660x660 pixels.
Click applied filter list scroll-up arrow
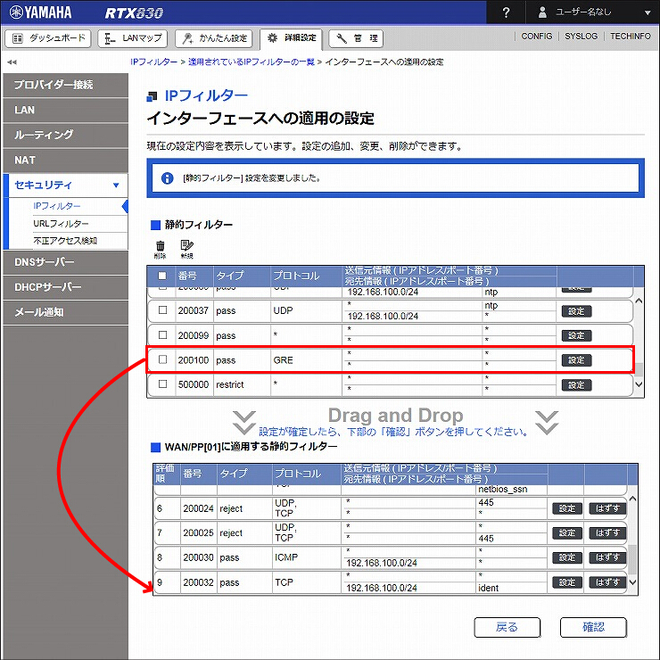click(632, 499)
